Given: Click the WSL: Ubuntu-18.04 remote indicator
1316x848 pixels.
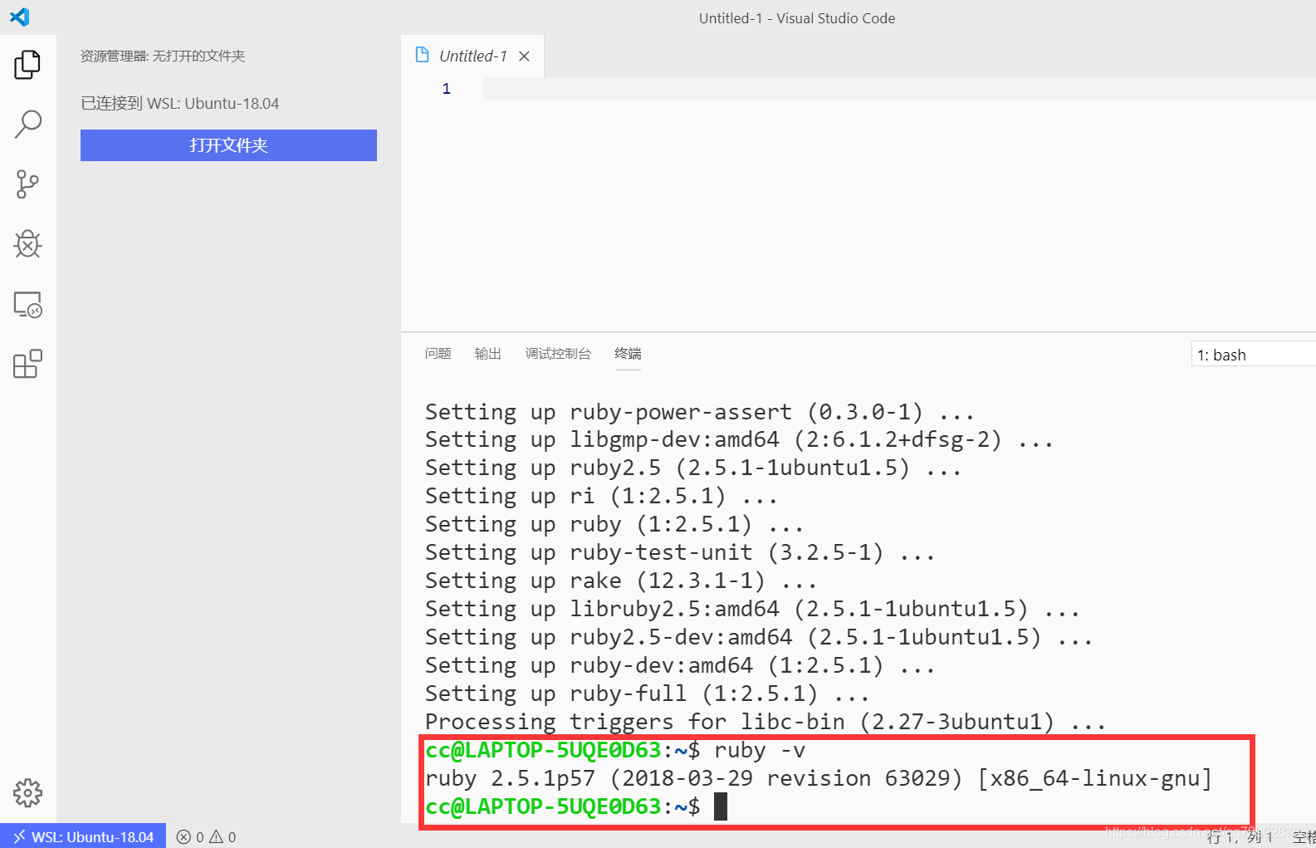Looking at the screenshot, I should point(83,836).
